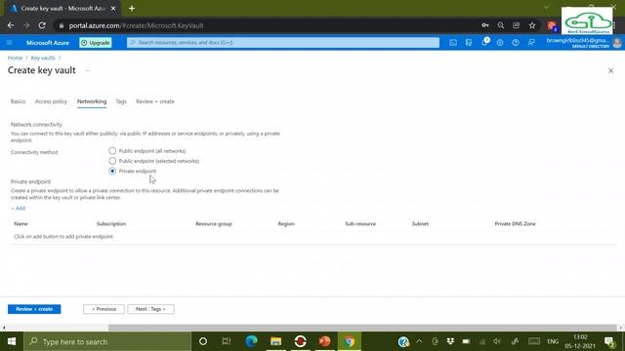Click the blue Review + create button
Image resolution: width=625 pixels, height=351 pixels.
(34, 309)
